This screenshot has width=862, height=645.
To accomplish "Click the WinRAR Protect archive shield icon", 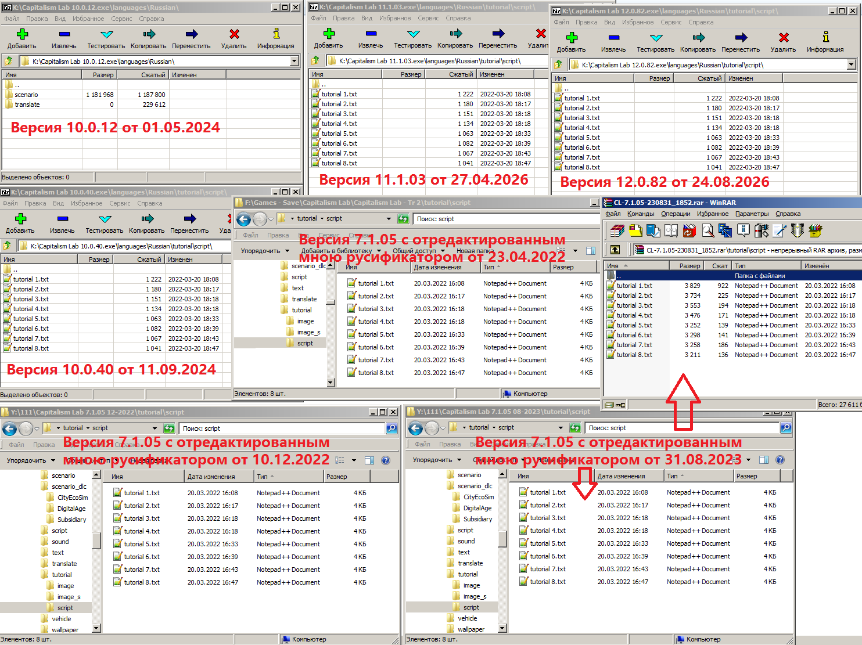I will click(797, 231).
